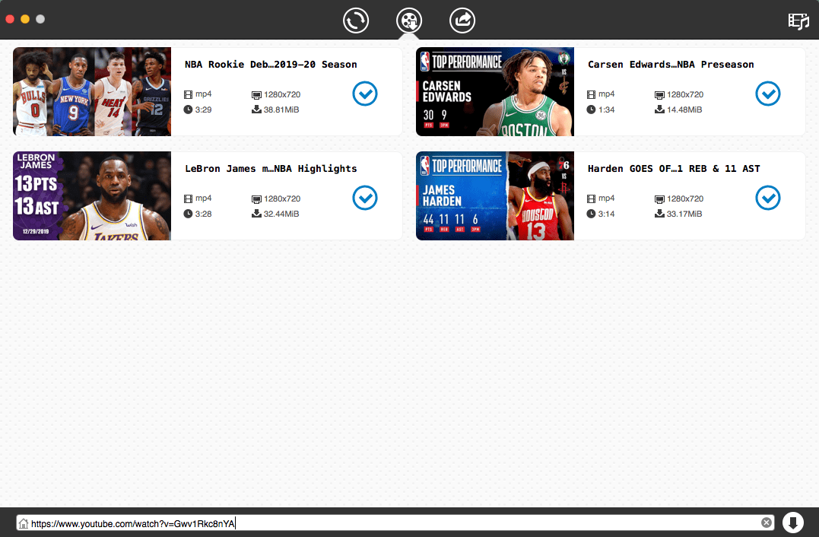Click the 3:29 duration of NBA Rookie video
Screen dimensions: 819x537
[x=203, y=110]
